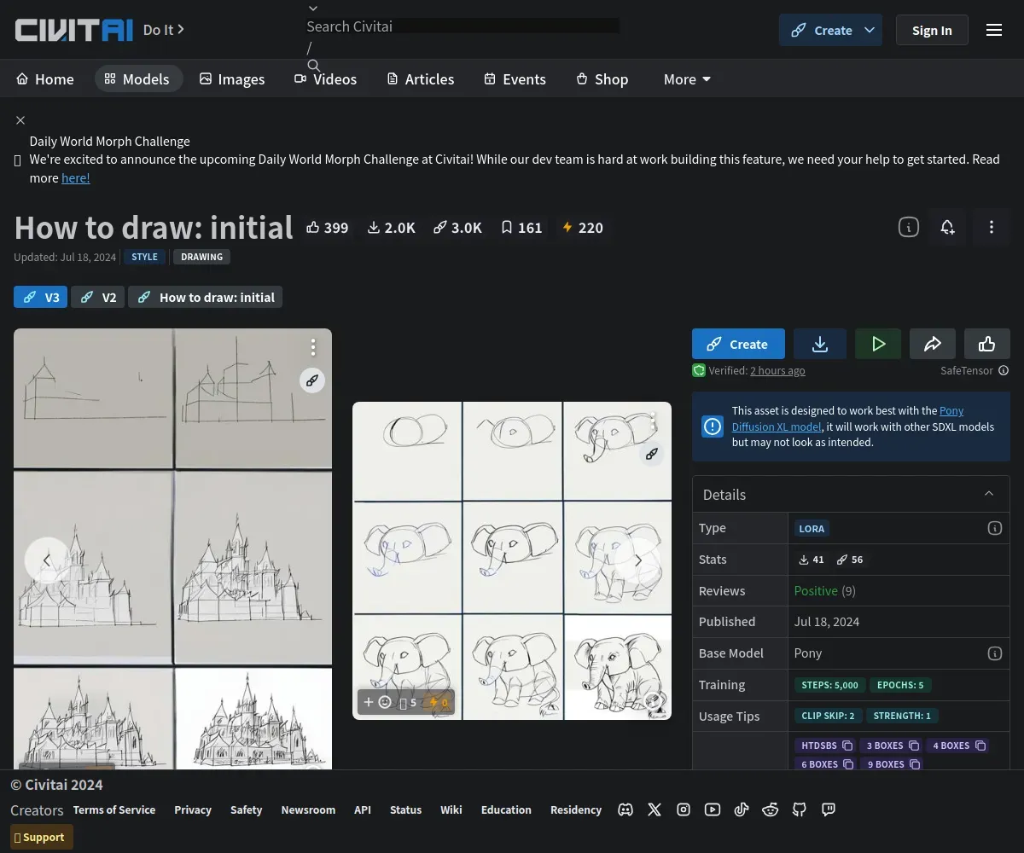The image size is (1024, 853).
Task: Download the model file
Action: pyautogui.click(x=819, y=344)
